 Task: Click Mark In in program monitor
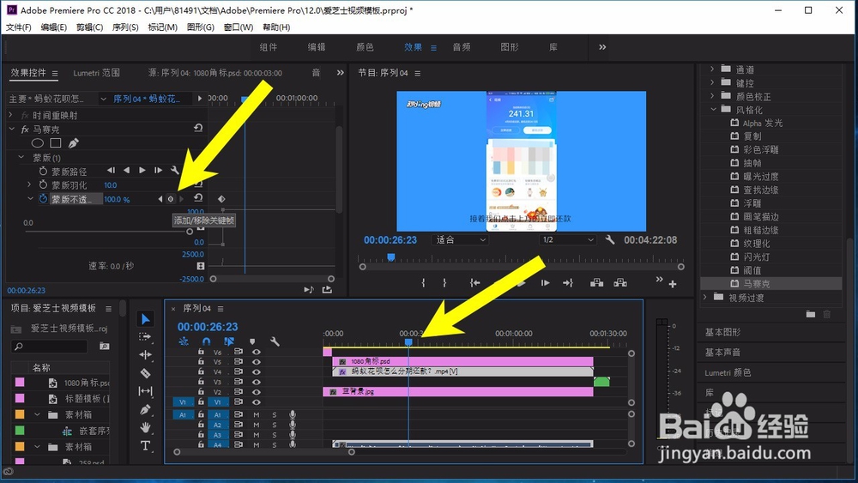coord(423,283)
